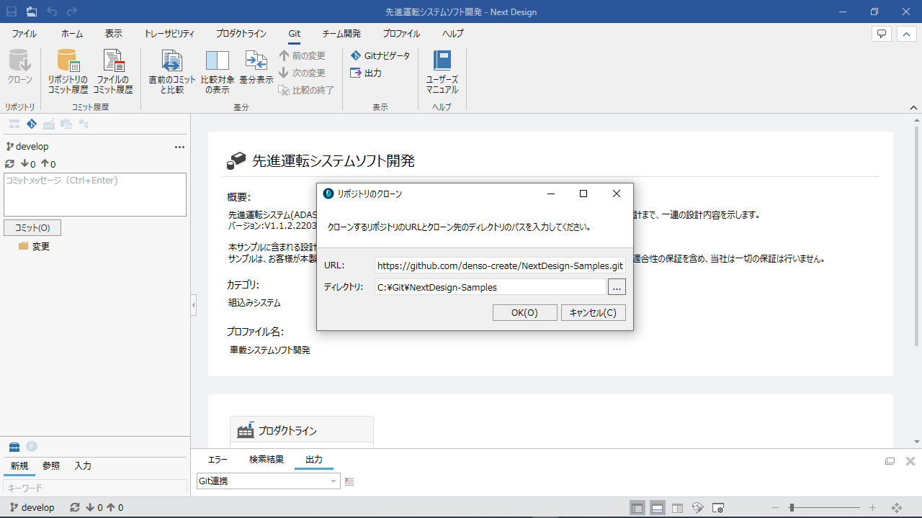The width and height of the screenshot is (922, 518).
Task: Pull incoming commits in side panel
Action: 27,164
